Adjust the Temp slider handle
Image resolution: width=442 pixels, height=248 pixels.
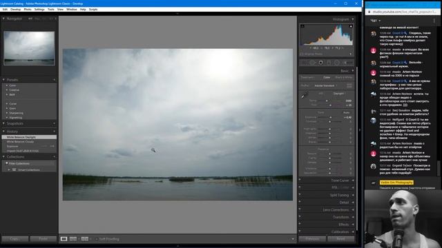coord(327,101)
